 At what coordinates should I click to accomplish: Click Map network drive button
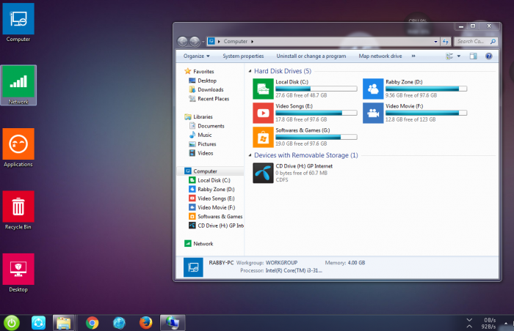coord(380,56)
